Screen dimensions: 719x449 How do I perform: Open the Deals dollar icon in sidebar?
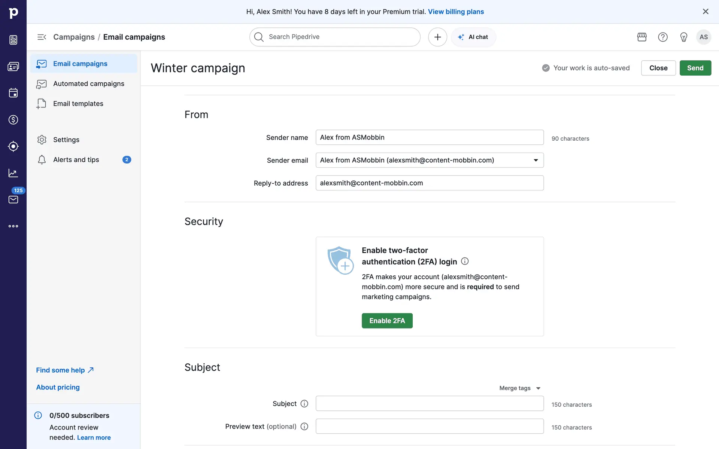(13, 120)
